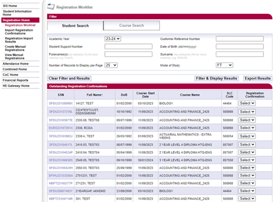
Task: Switch to the Course Search tab
Action: [x=131, y=25]
